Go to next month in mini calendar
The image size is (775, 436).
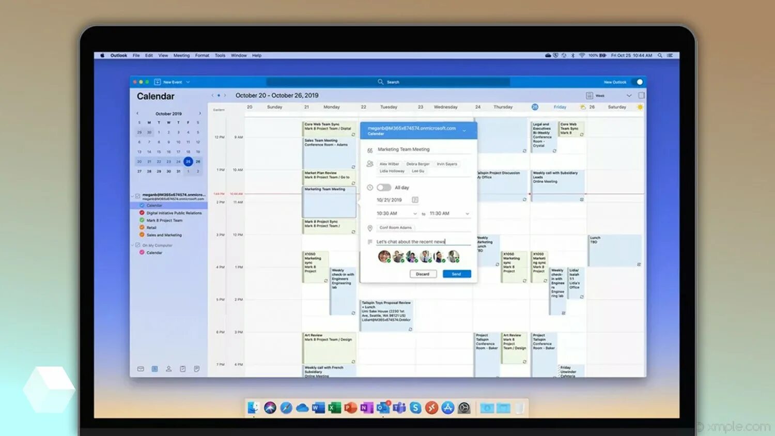coord(200,113)
